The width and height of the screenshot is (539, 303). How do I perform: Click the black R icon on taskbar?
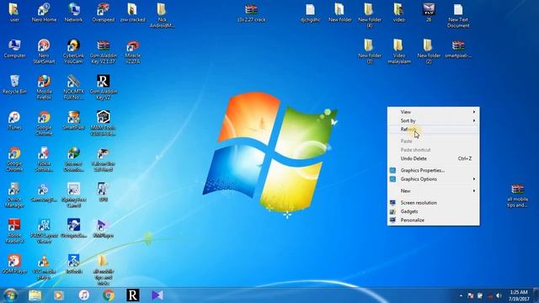pos(133,295)
